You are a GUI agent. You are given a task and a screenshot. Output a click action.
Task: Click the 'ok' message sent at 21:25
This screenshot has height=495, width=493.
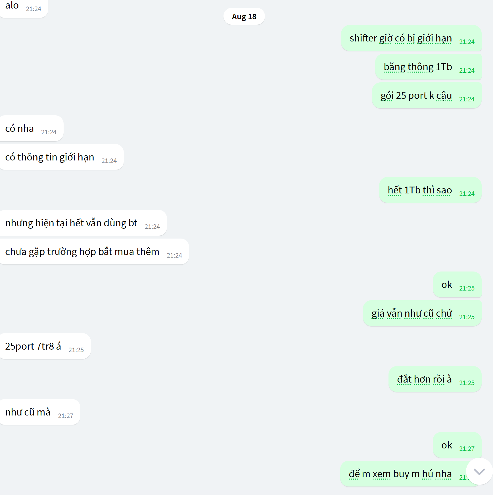457,285
